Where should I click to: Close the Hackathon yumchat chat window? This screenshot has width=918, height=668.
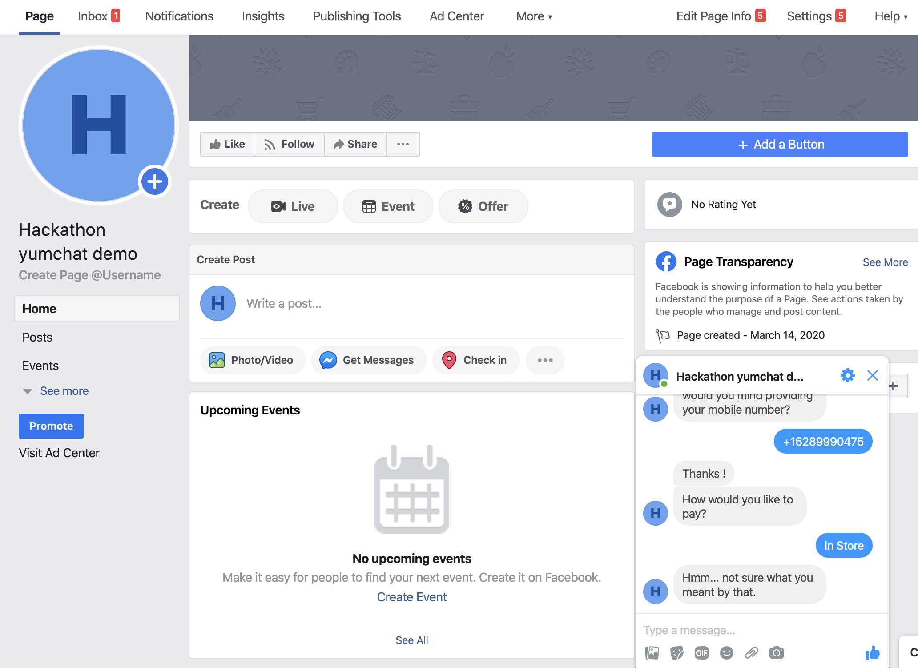(x=872, y=375)
